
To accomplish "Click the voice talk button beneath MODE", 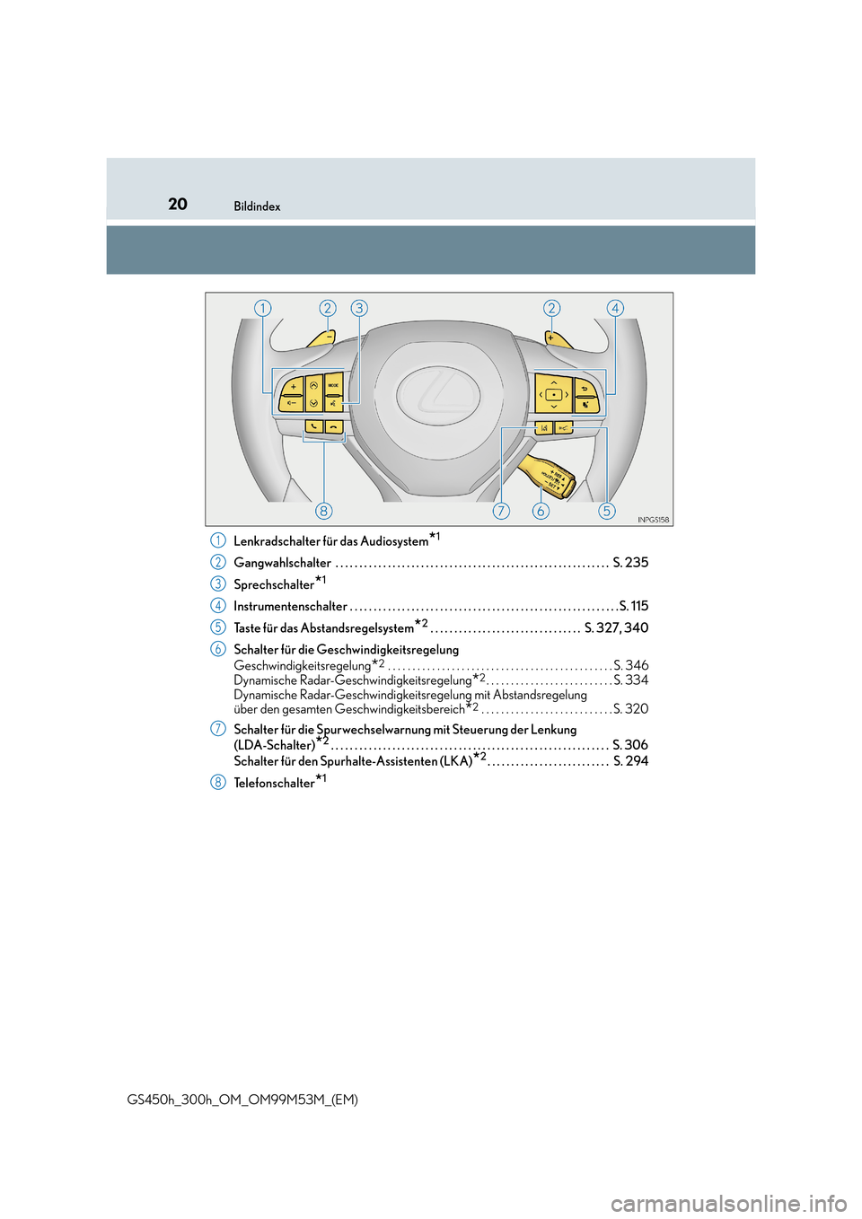I will pyautogui.click(x=333, y=403).
